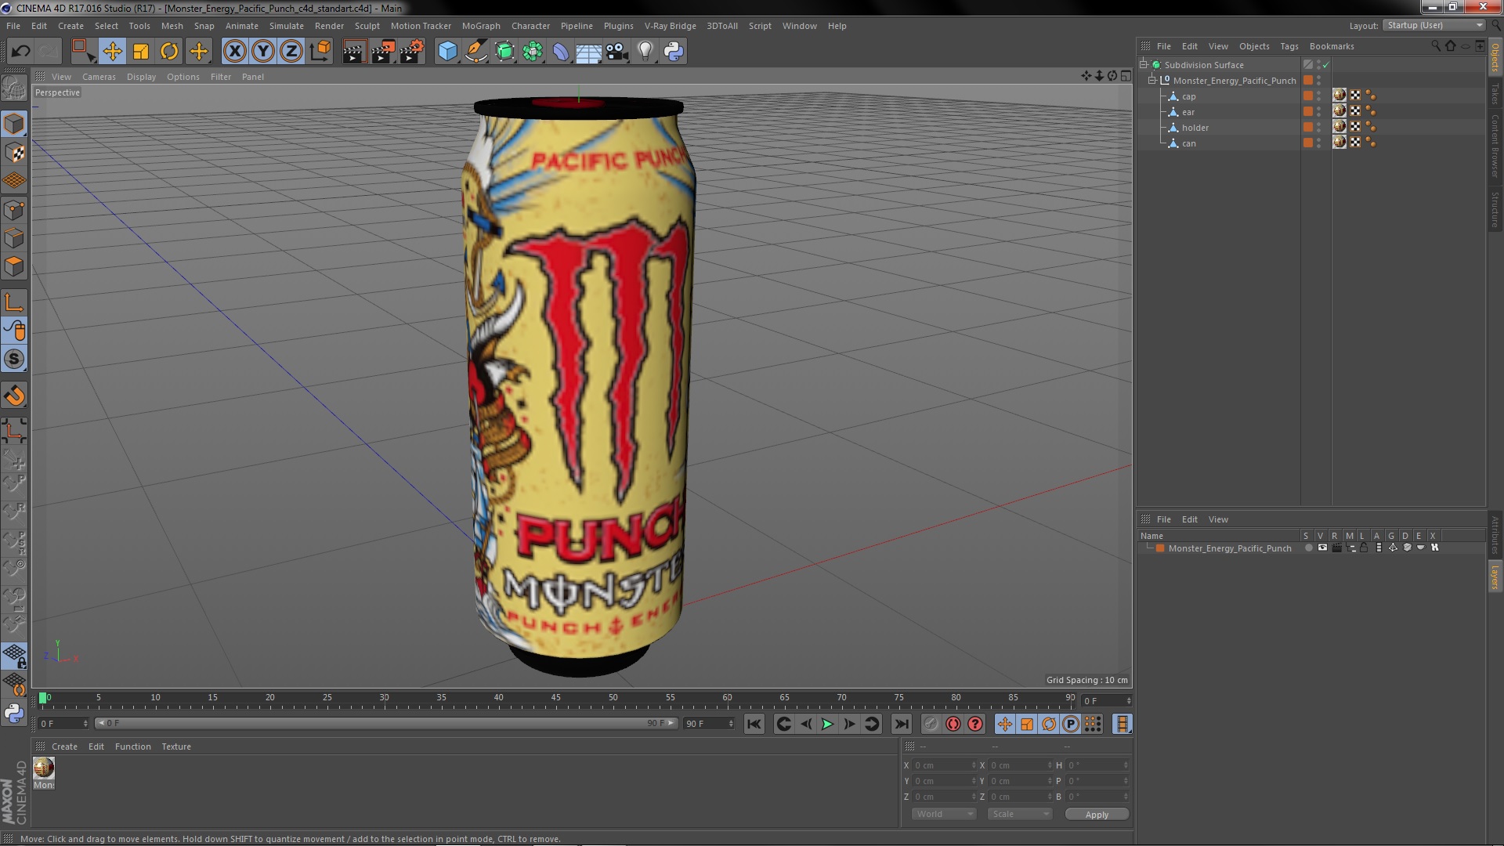Add a Floor environment object
The height and width of the screenshot is (846, 1504).
588,52
